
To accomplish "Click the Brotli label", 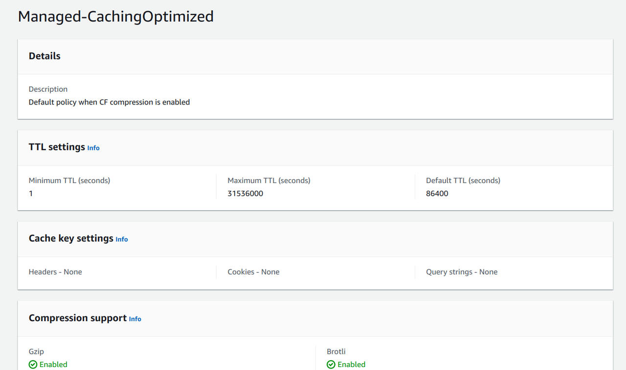I will point(336,351).
